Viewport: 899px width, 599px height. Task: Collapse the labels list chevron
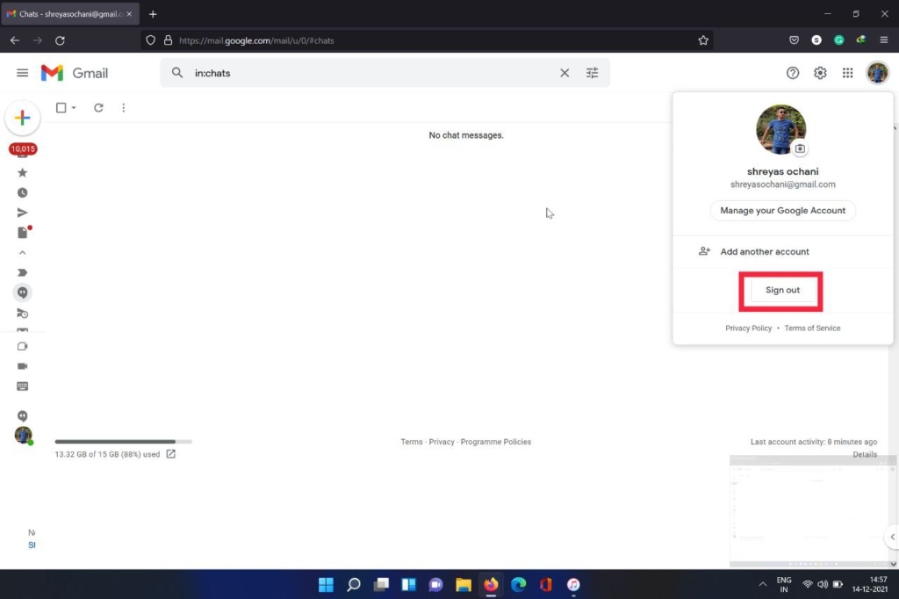(23, 253)
